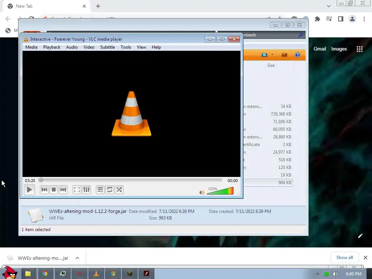Open the Help menu in VLC
This screenshot has height=279, width=372.
(156, 47)
